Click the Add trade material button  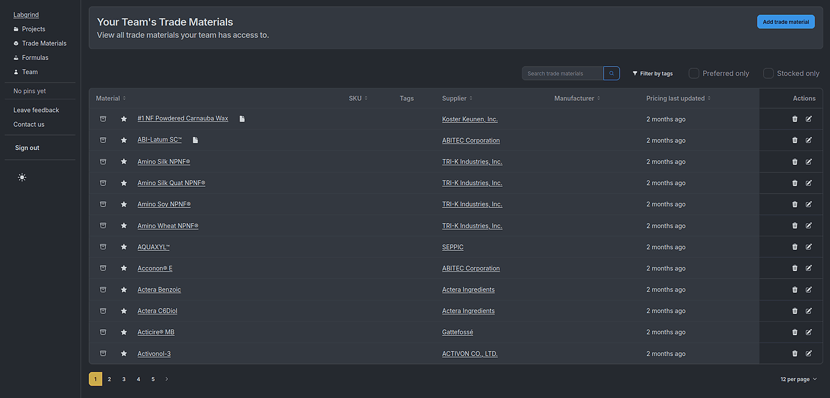point(786,21)
